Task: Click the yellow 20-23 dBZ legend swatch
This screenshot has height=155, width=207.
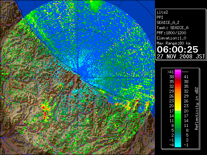Action: point(178,106)
